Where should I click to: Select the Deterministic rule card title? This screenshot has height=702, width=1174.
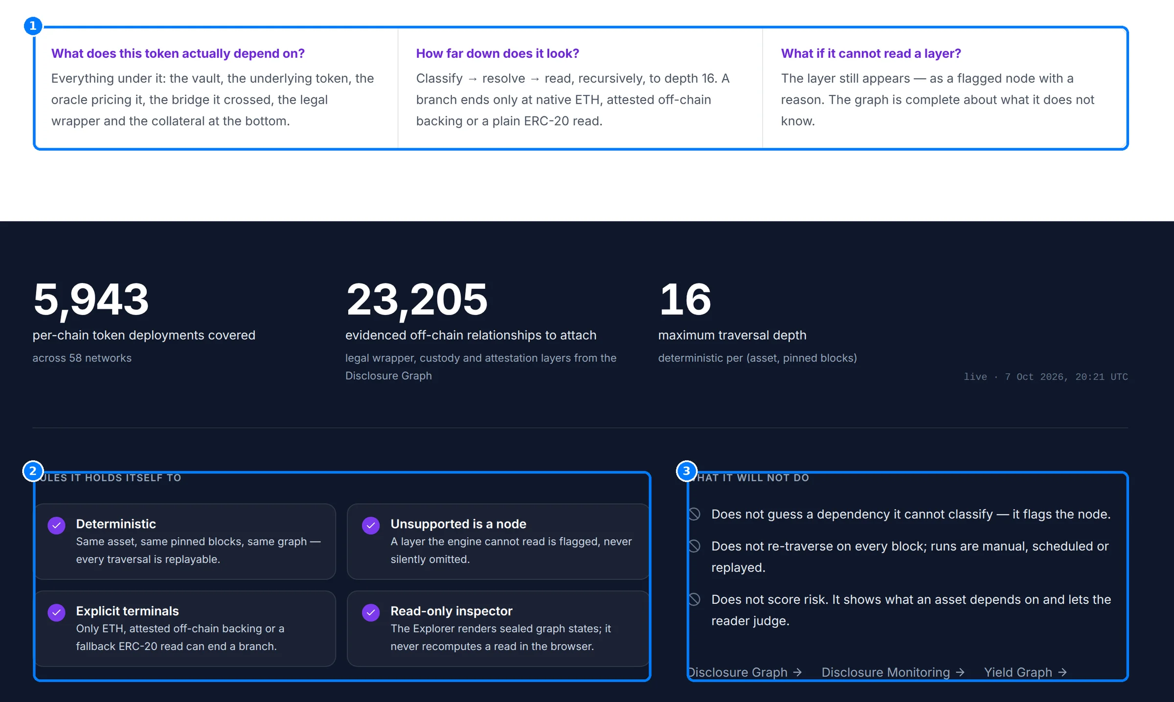tap(116, 524)
